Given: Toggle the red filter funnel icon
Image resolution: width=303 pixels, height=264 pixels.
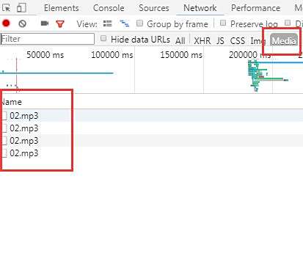Looking at the screenshot, I should point(60,24).
